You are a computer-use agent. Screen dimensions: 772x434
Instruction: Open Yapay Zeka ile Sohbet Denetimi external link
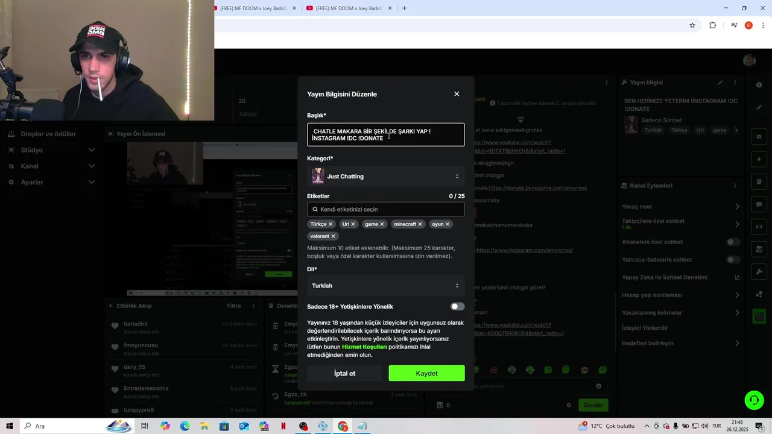(x=736, y=277)
